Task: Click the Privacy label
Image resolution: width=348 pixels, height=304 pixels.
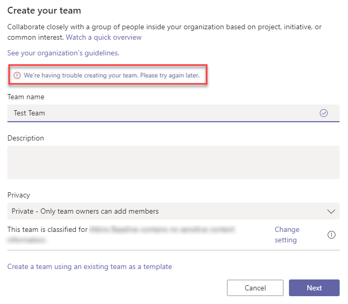Action: tap(19, 195)
